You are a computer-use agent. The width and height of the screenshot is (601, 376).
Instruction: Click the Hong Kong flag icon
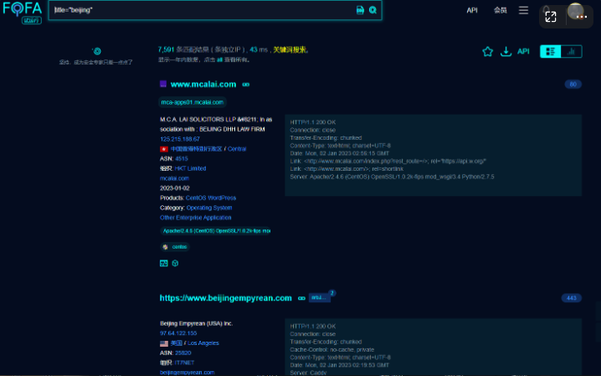(164, 149)
